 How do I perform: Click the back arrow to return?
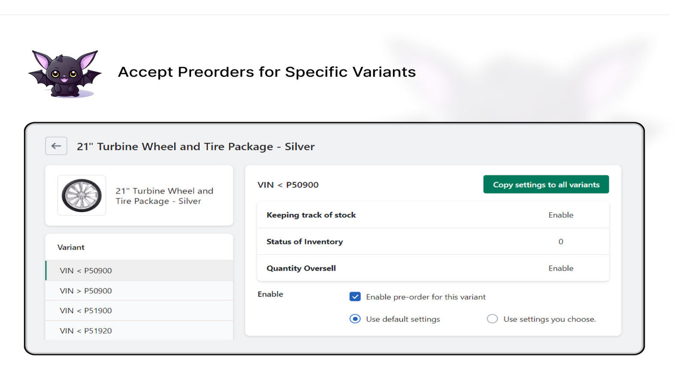tap(56, 146)
